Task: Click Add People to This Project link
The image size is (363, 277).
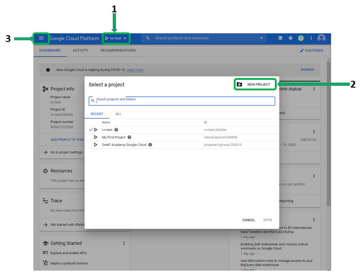Action: tap(67, 140)
